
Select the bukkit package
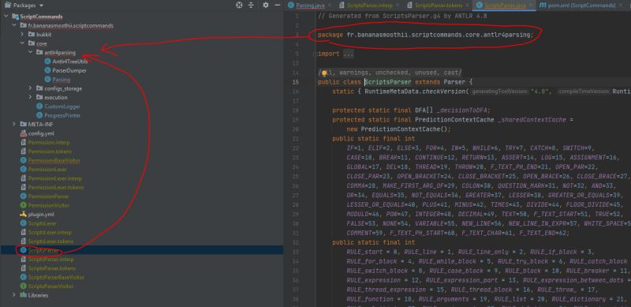pyautogui.click(x=43, y=35)
